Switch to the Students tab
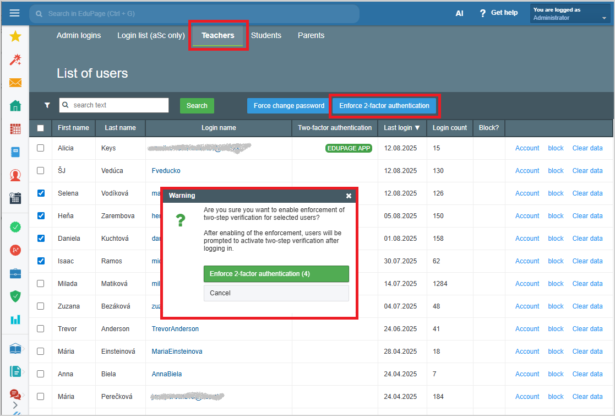Screen dimensions: 615x416 pyautogui.click(x=266, y=35)
